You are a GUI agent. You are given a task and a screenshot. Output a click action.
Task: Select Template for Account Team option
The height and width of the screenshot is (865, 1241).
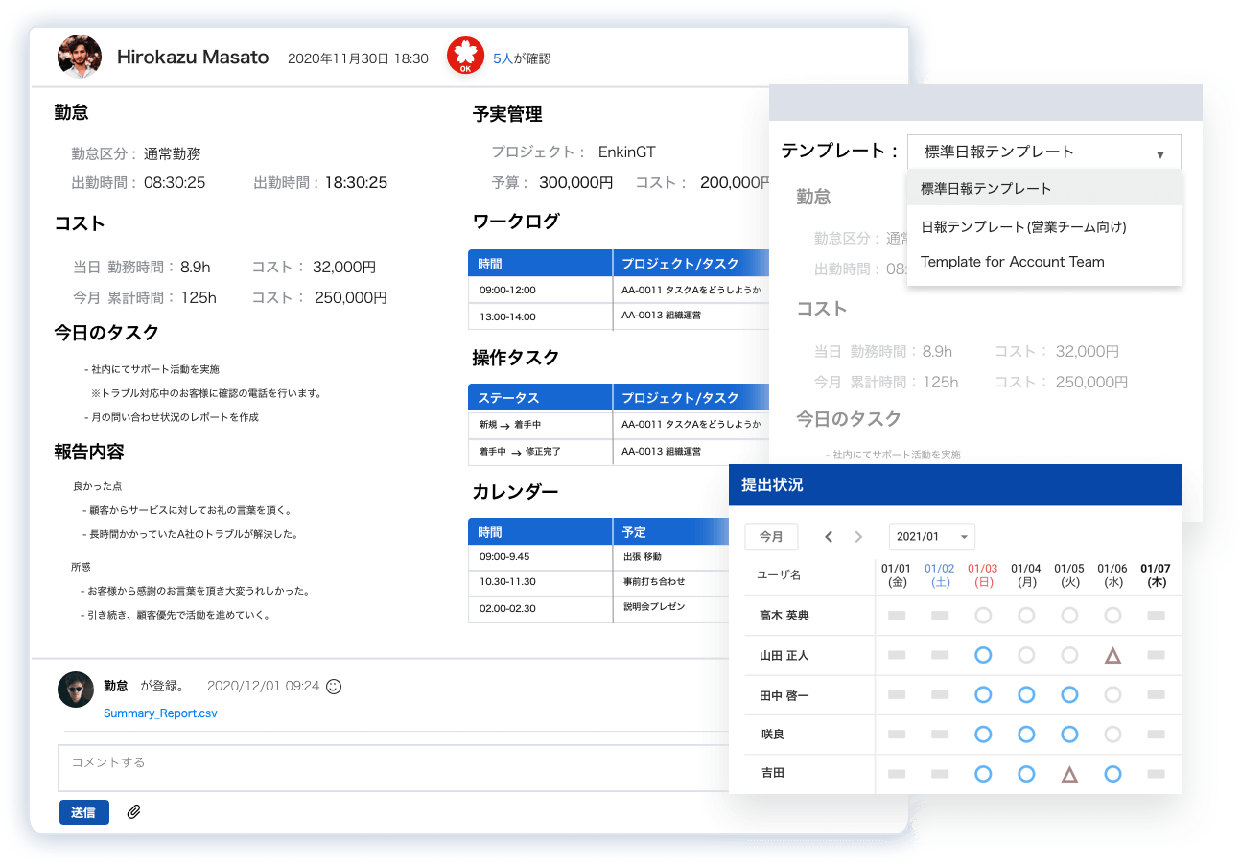(1043, 262)
